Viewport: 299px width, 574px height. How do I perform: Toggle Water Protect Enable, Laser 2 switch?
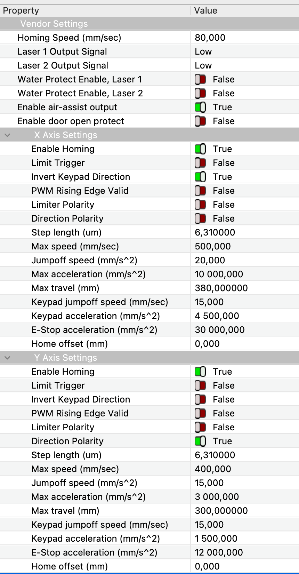pyautogui.click(x=200, y=93)
